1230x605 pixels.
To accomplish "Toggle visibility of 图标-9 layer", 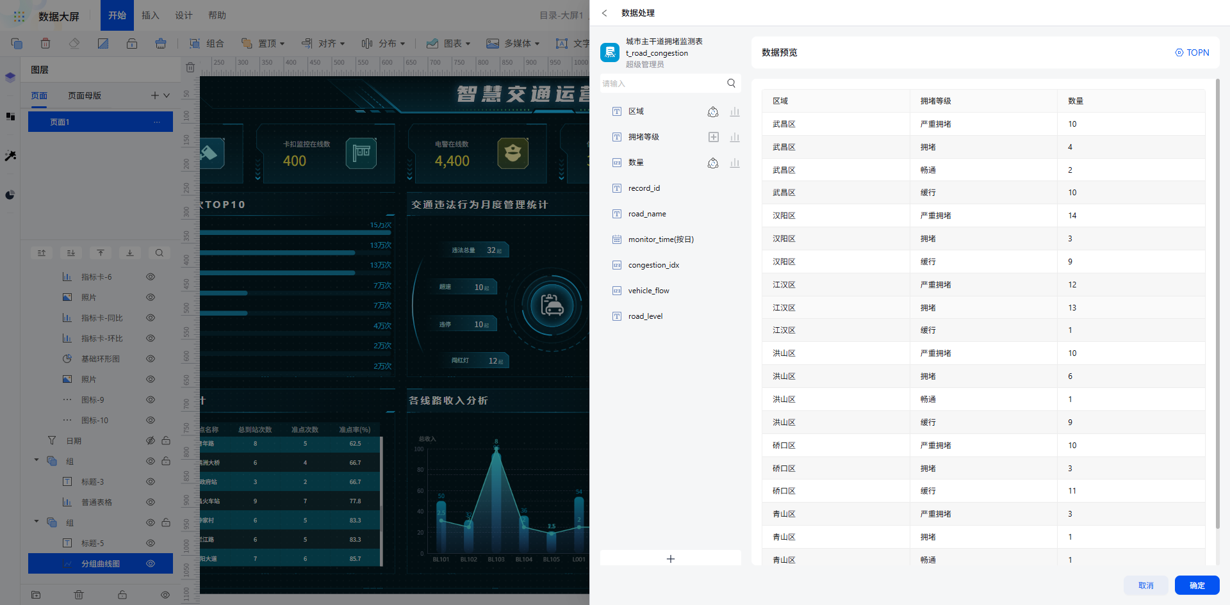I will click(151, 400).
